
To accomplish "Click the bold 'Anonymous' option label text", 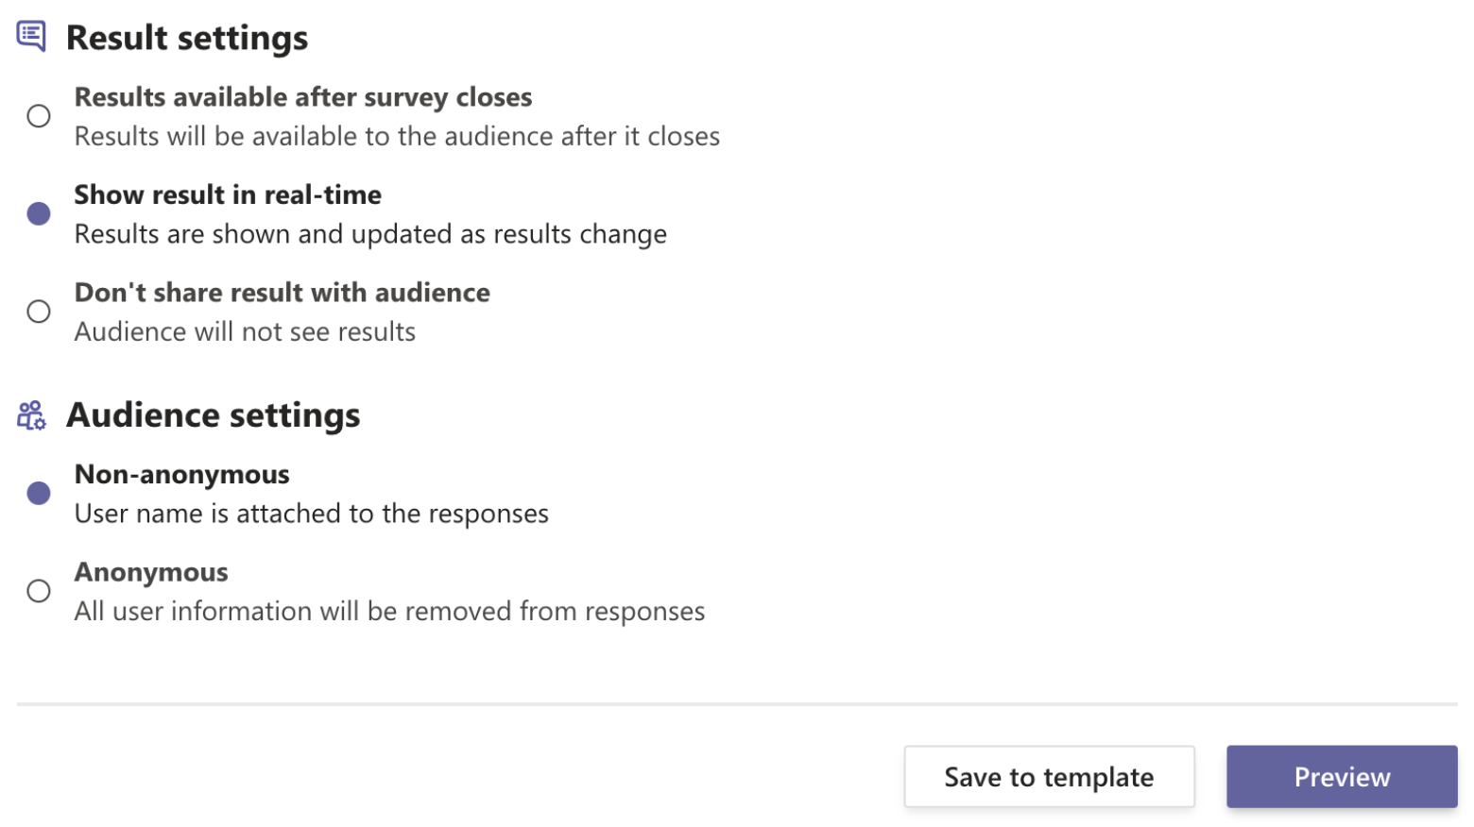I will [x=151, y=572].
